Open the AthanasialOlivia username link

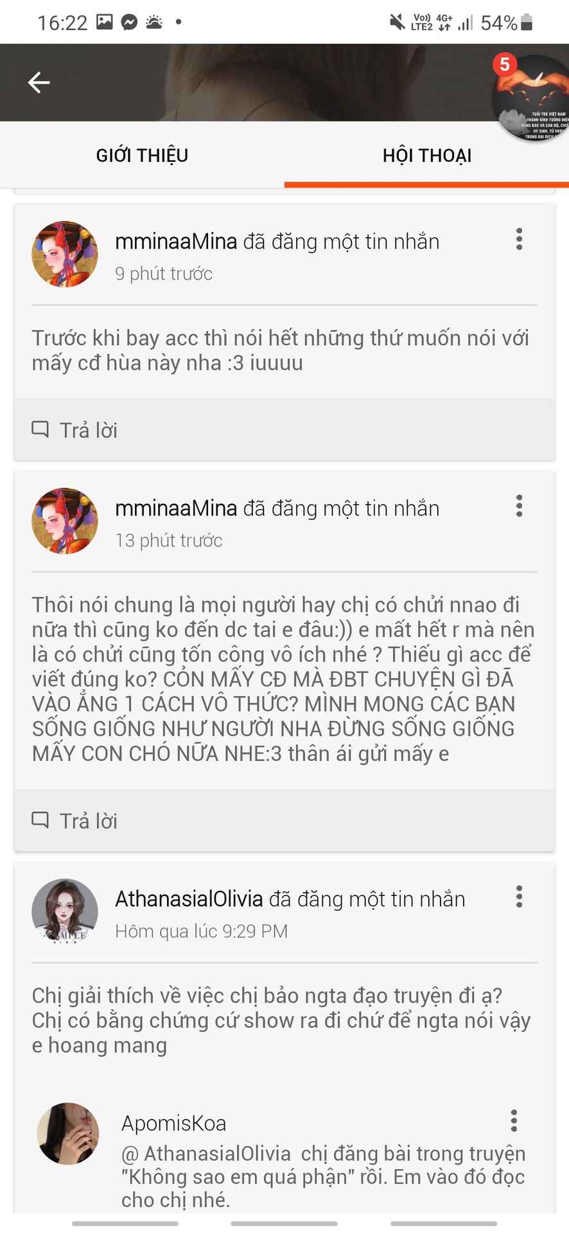tap(189, 899)
